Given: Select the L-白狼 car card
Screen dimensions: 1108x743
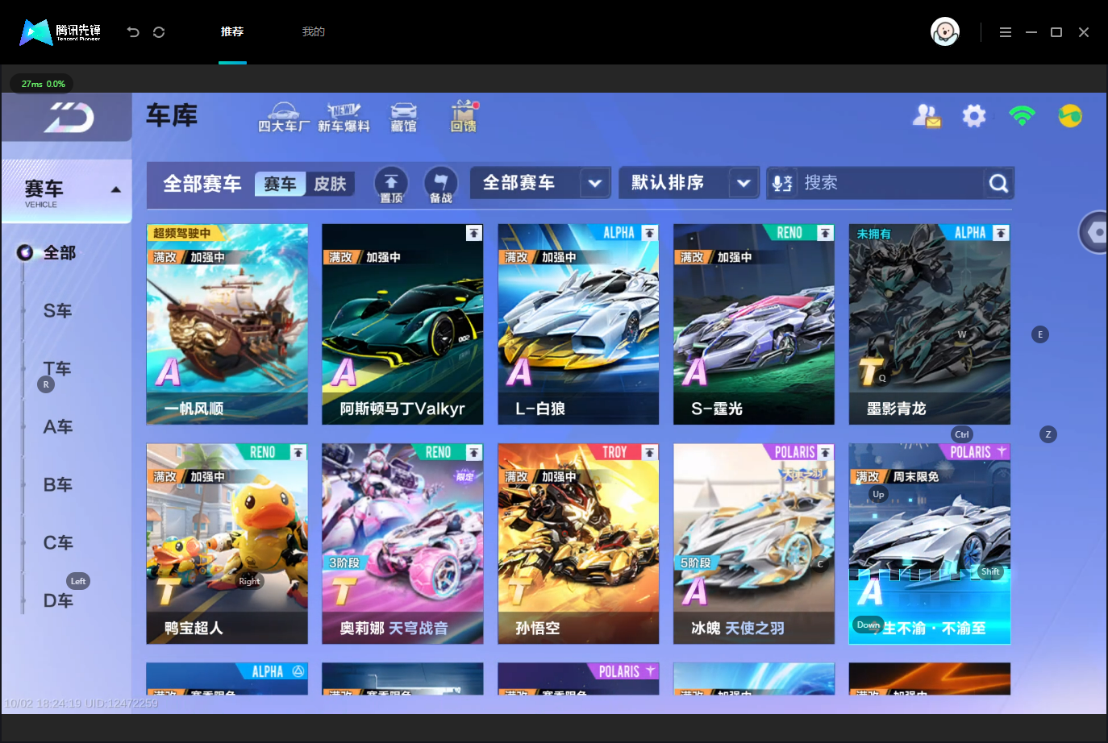Looking at the screenshot, I should tap(578, 324).
